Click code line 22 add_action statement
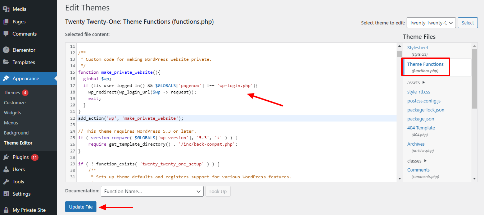The width and height of the screenshot is (484, 215). pos(131,118)
